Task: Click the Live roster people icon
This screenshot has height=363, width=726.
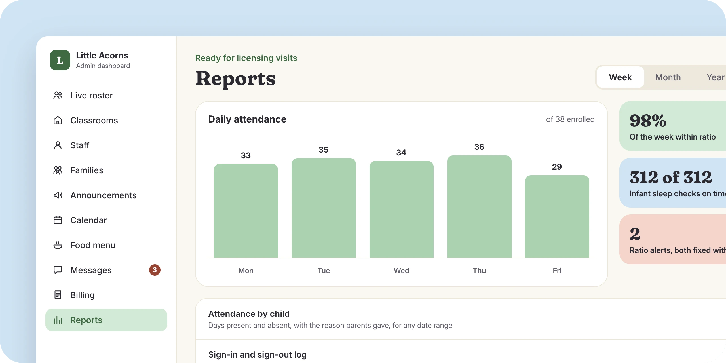Action: 58,95
